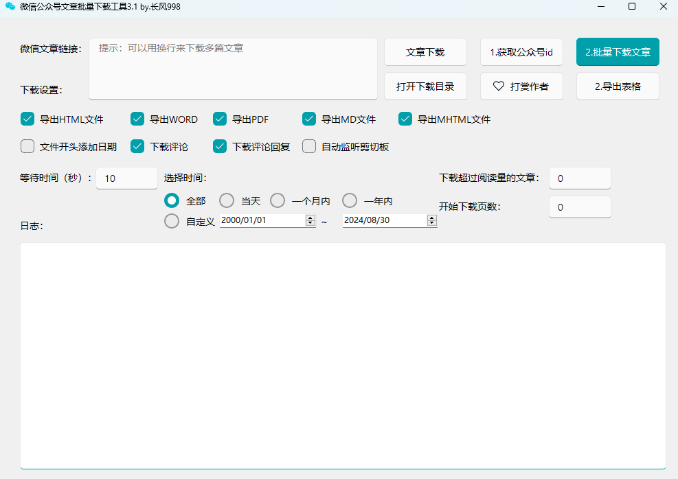Select the 自定义 date range option
The width and height of the screenshot is (678, 479).
pyautogui.click(x=172, y=221)
